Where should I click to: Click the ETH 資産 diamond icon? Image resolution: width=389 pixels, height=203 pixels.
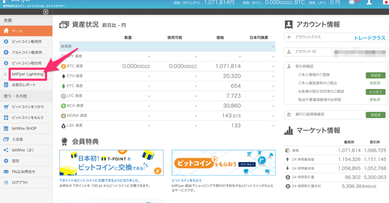tap(63, 76)
